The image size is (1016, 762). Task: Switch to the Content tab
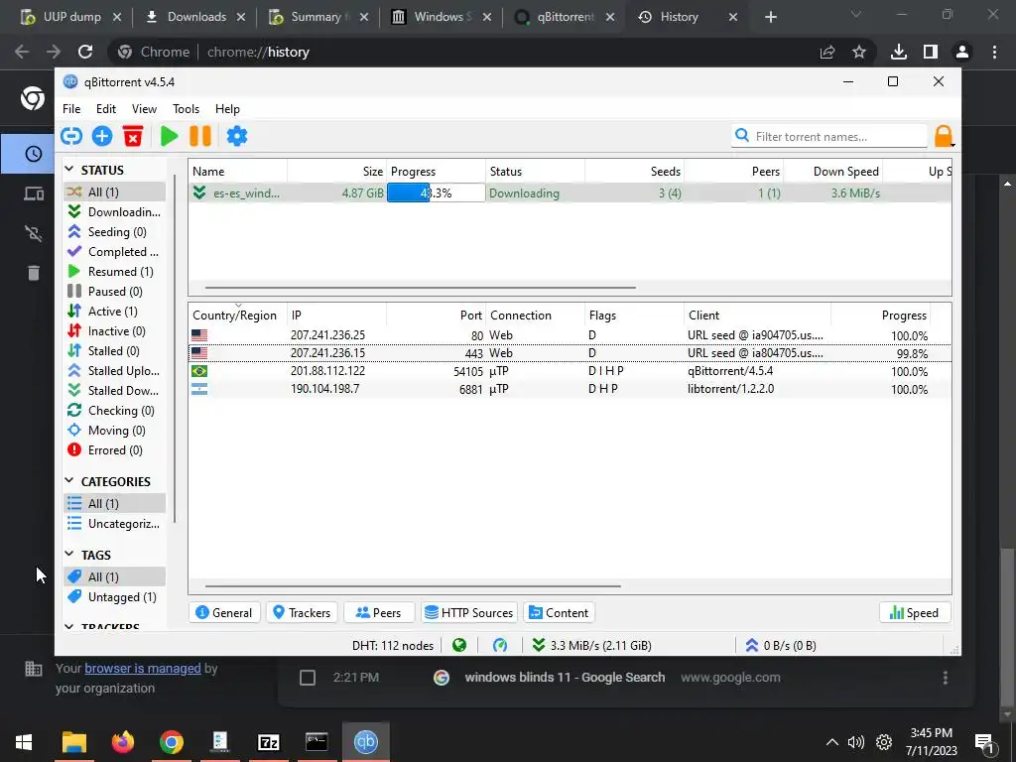pos(559,612)
